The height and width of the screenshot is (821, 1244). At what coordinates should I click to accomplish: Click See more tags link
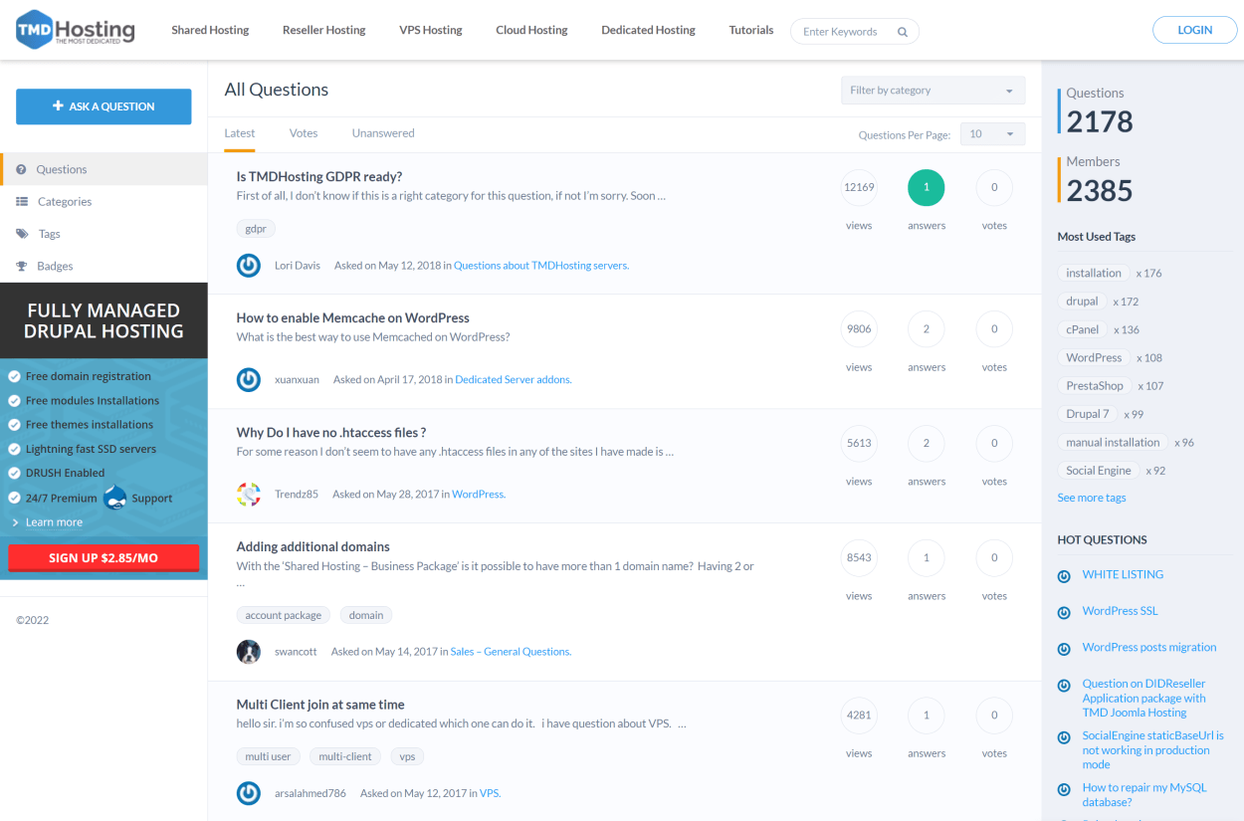click(x=1092, y=498)
